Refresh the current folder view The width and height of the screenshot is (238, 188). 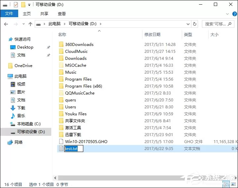(x=194, y=24)
